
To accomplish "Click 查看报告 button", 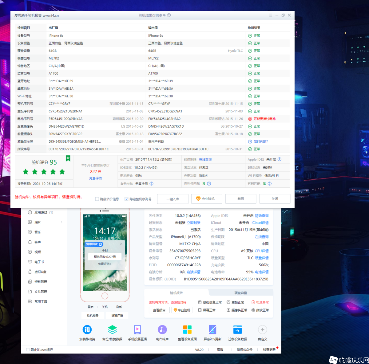I will 159,310.
